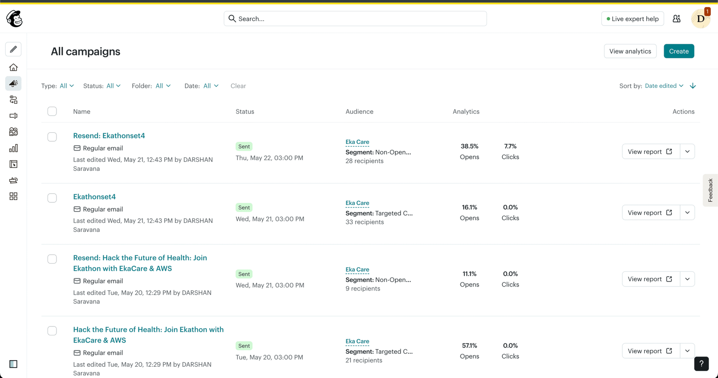Open Website layout icon in sidebar

[13, 164]
